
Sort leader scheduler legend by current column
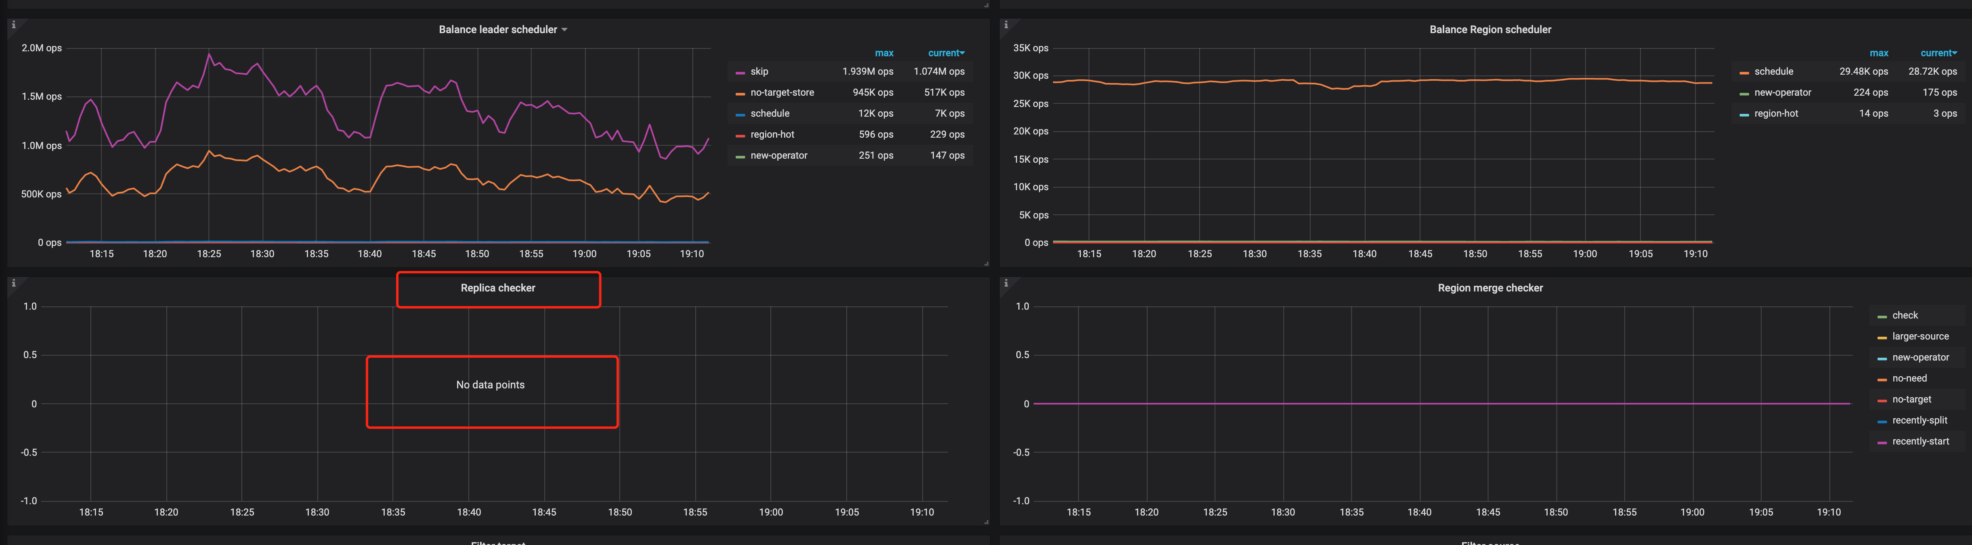[x=946, y=54]
